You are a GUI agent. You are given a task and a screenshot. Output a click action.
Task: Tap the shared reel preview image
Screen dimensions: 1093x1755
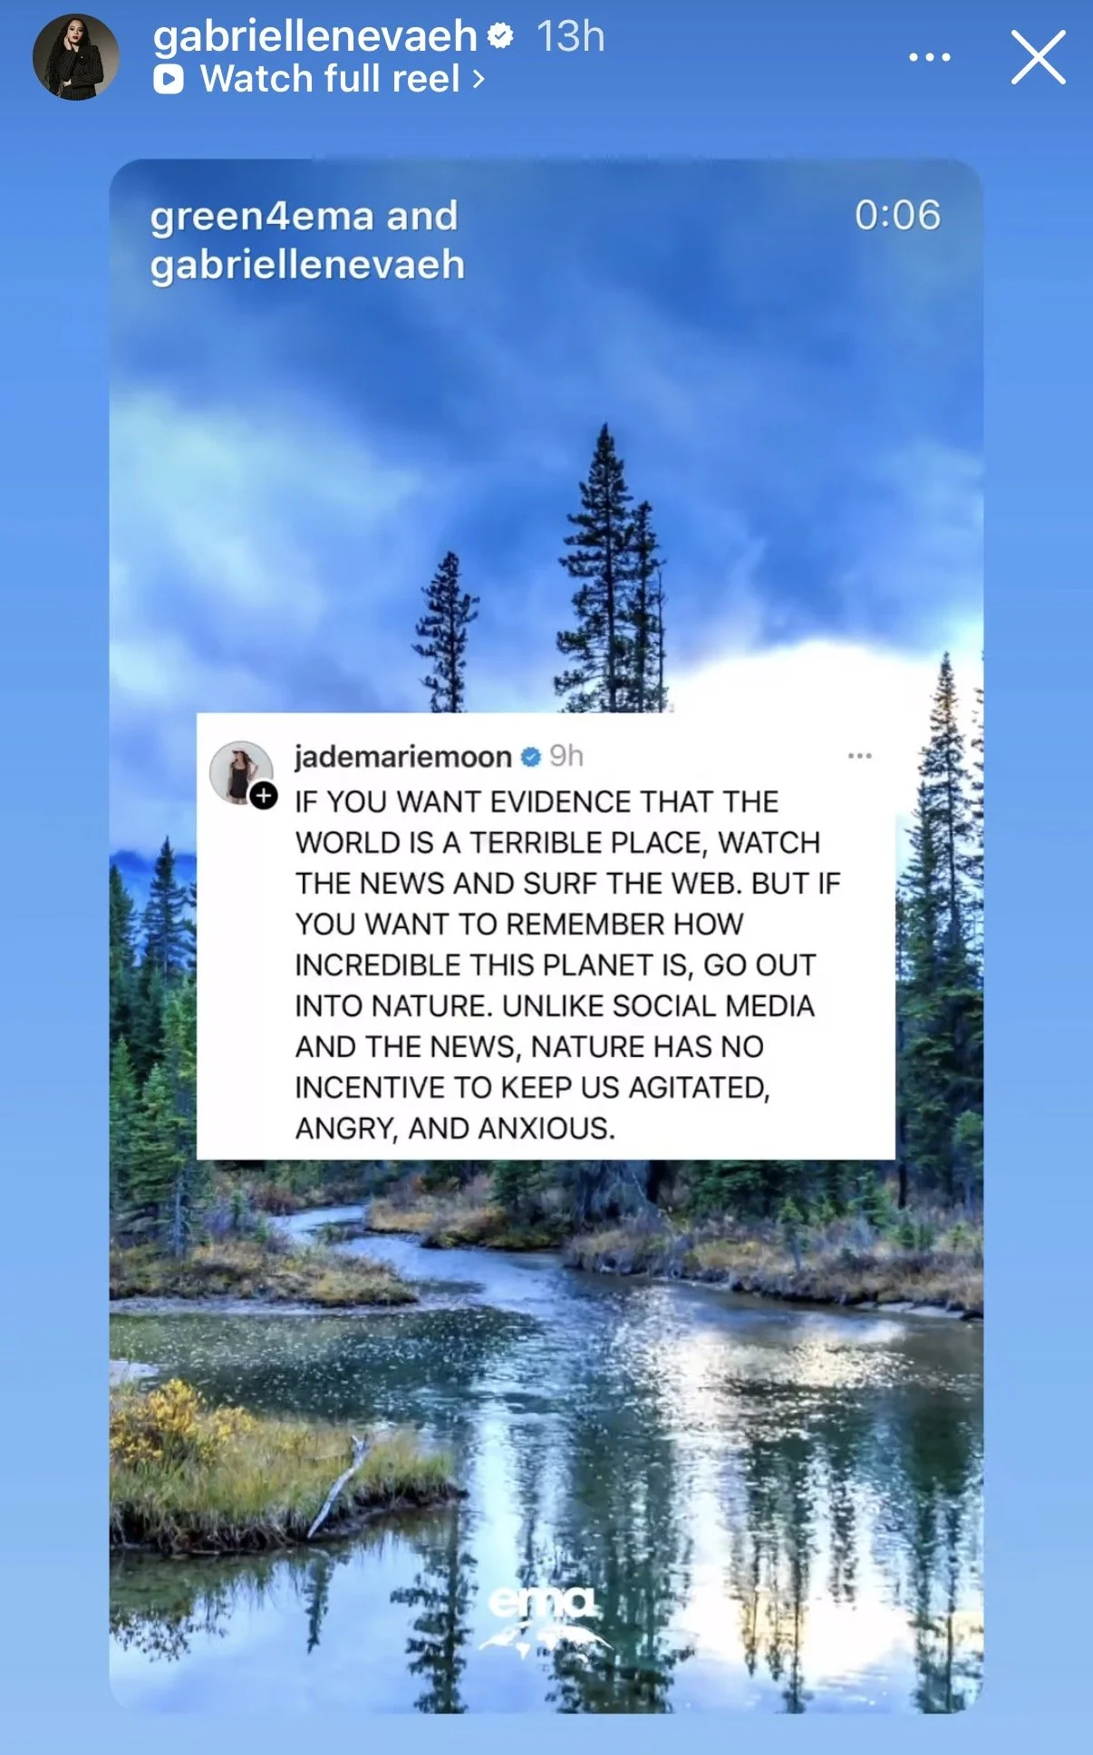546,936
